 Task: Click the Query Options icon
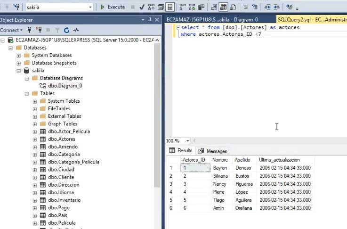point(161,7)
